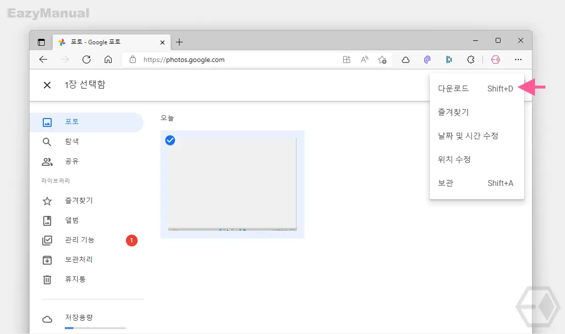Click the storage usage progress bar
Viewport: 565px width, 334px height.
point(95,328)
